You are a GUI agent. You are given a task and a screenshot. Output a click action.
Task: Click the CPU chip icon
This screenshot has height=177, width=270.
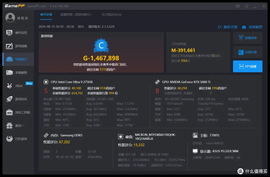click(46, 82)
